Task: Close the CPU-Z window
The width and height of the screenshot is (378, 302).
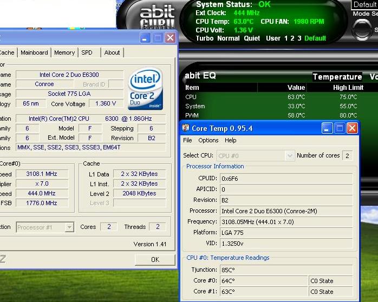Action: [x=170, y=38]
